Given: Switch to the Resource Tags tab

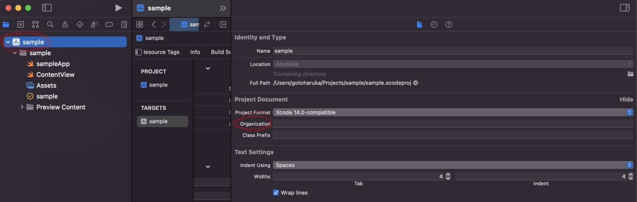Looking at the screenshot, I should click(x=161, y=52).
